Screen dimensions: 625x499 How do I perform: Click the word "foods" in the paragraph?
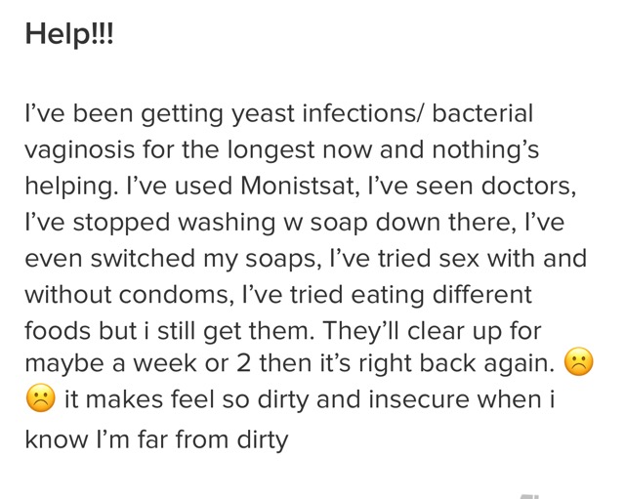click(58, 331)
